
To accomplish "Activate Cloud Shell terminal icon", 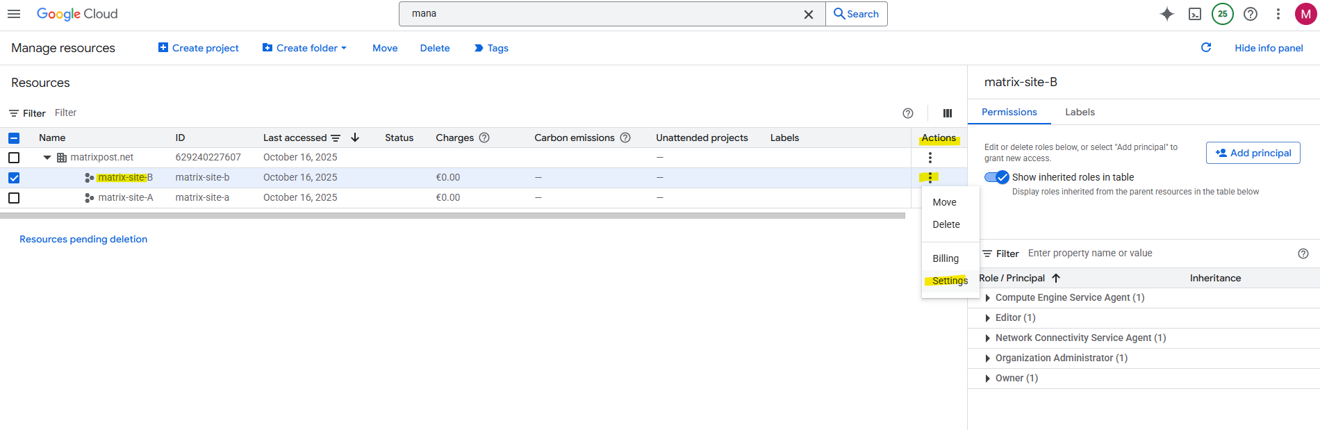I will [1195, 14].
